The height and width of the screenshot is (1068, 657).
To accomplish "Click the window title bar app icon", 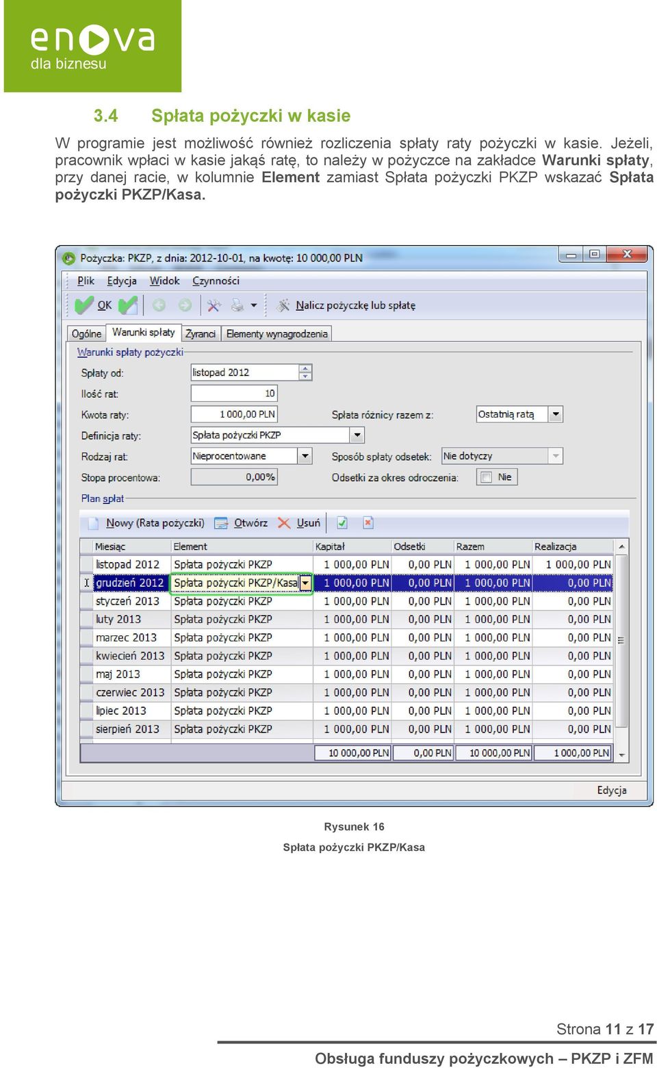I will pos(68,258).
